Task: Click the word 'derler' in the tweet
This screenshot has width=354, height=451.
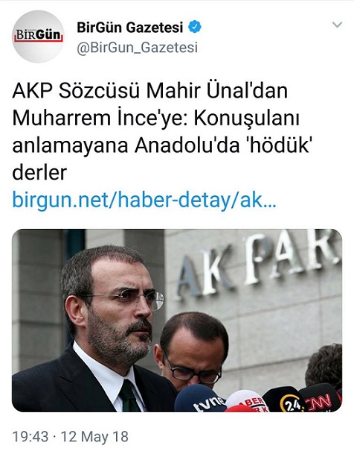Action: (x=39, y=172)
